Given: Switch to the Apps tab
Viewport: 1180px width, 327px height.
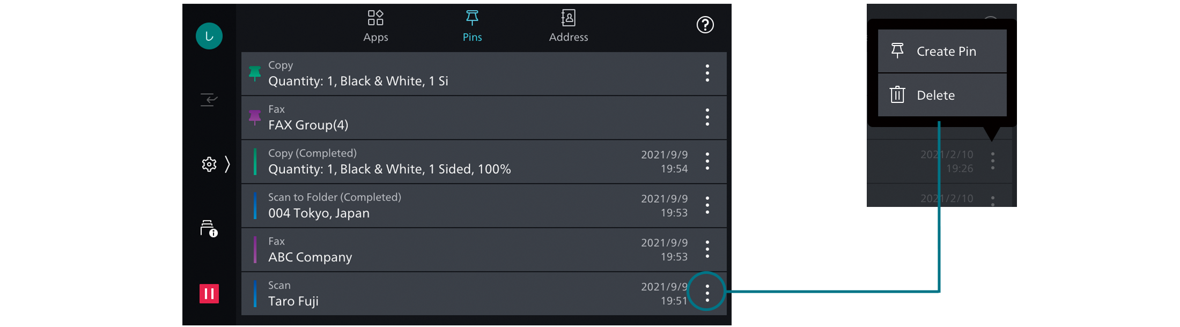Looking at the screenshot, I should (x=375, y=26).
